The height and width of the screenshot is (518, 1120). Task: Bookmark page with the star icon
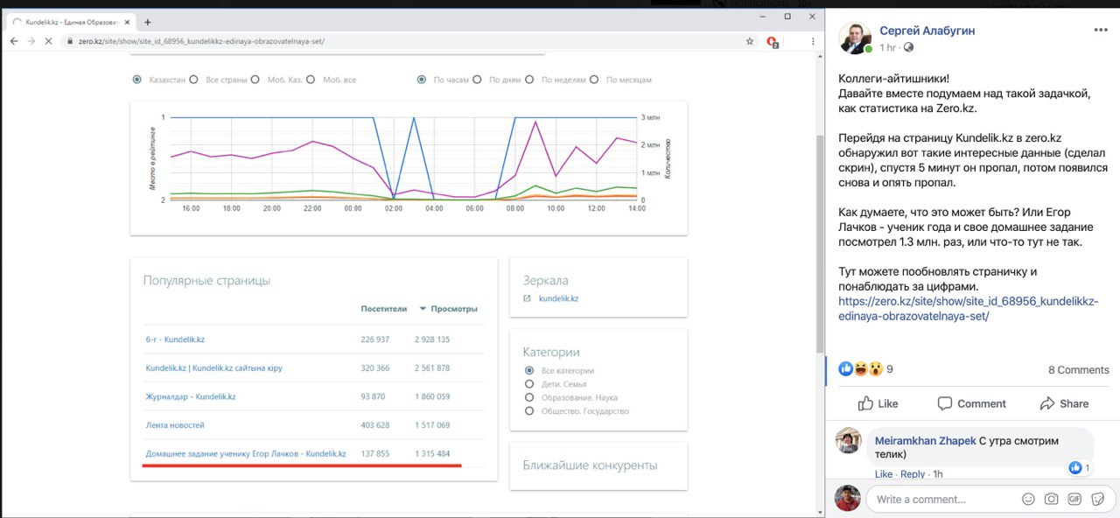pyautogui.click(x=749, y=41)
